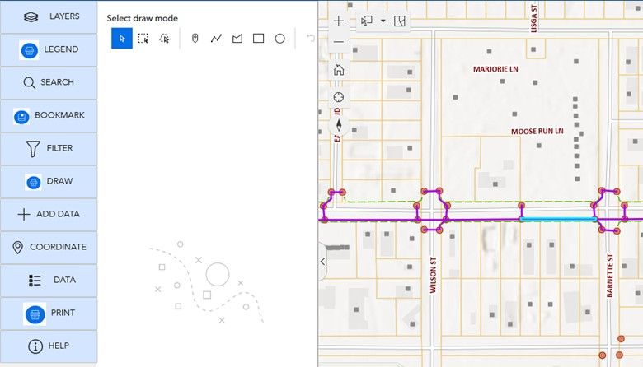The height and width of the screenshot is (367, 643).
Task: Choose the polyline draw tool
Action: coord(216,39)
